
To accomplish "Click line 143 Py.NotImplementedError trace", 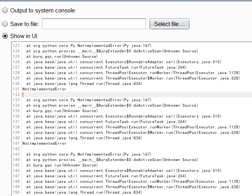I will coord(89,154).
